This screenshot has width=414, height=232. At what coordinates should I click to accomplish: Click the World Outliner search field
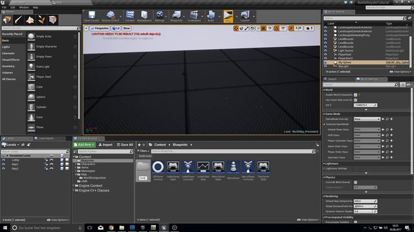pyautogui.click(x=365, y=18)
